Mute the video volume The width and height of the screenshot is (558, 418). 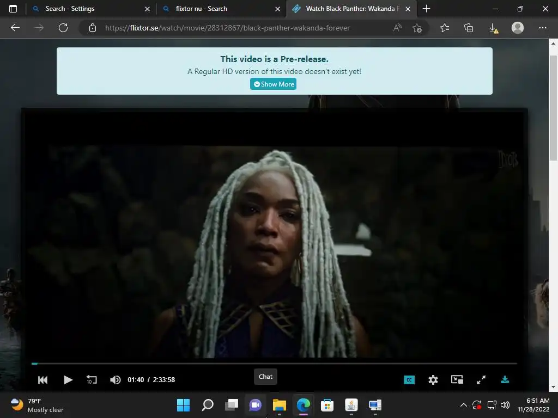coord(115,380)
